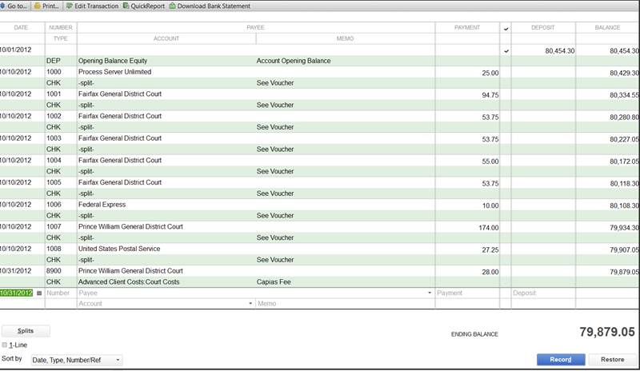Screen dimensions: 640x371
Task: Click the Edit Transaction icon
Action: point(68,6)
